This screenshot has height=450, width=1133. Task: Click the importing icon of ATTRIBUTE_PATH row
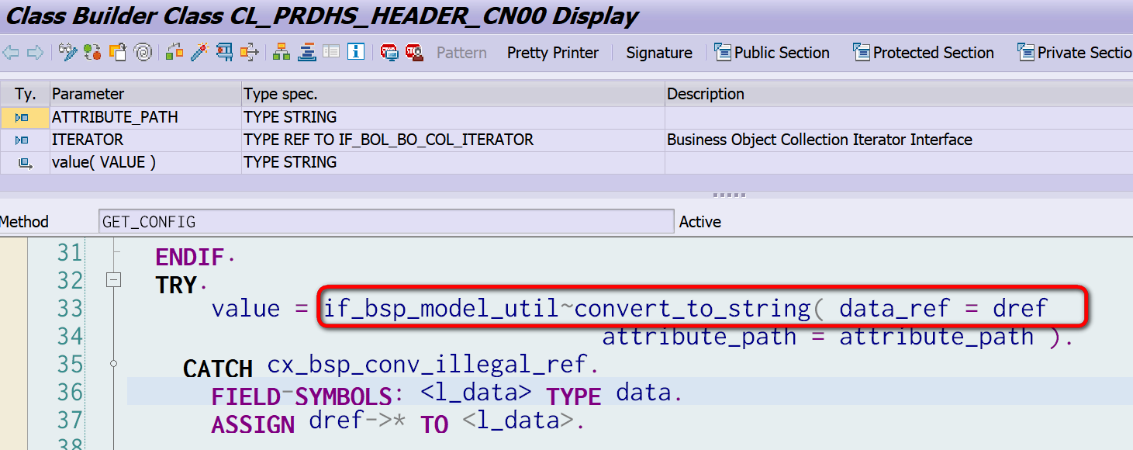tap(22, 118)
